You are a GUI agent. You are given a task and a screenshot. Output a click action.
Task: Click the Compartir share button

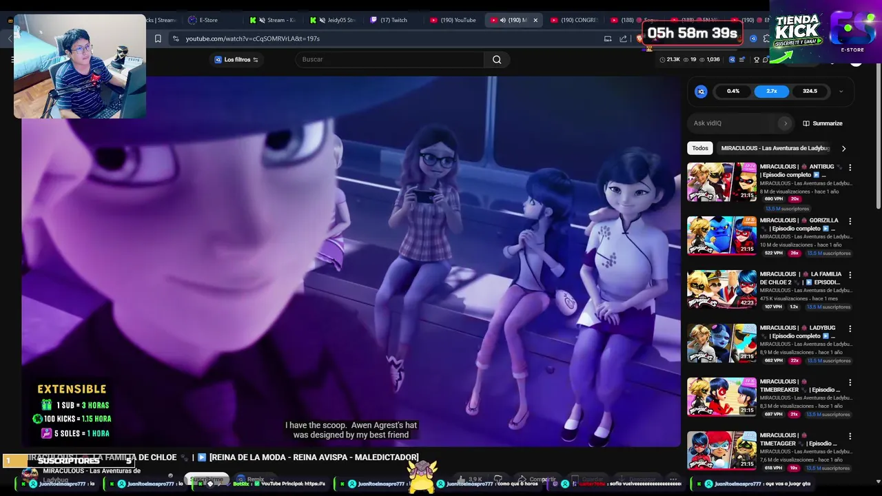[537, 479]
